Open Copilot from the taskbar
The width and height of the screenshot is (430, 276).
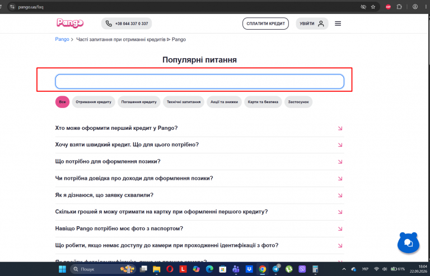coord(196,269)
